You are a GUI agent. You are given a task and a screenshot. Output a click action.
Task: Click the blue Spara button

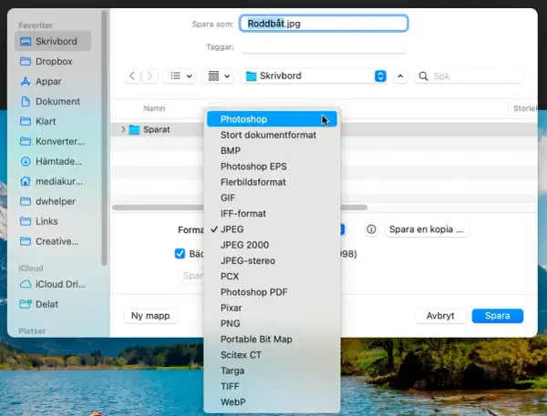[498, 316]
